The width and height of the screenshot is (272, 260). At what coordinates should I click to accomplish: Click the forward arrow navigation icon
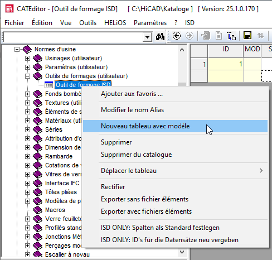point(190,36)
